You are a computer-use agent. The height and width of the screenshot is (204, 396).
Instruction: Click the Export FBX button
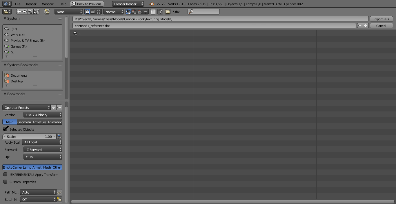381,19
